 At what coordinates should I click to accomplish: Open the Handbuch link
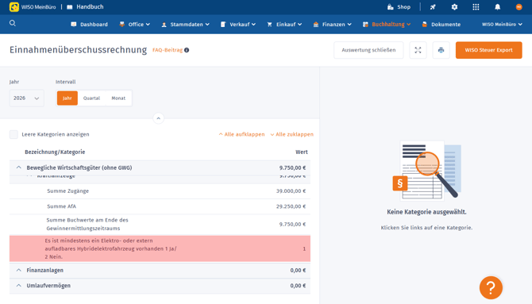click(90, 7)
